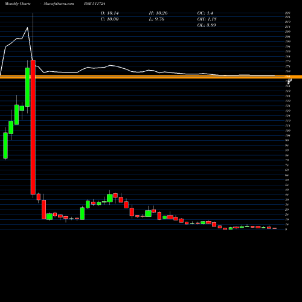Click the tall green candle before the crash
The height and width of the screenshot is (302, 302).
(28, 87)
